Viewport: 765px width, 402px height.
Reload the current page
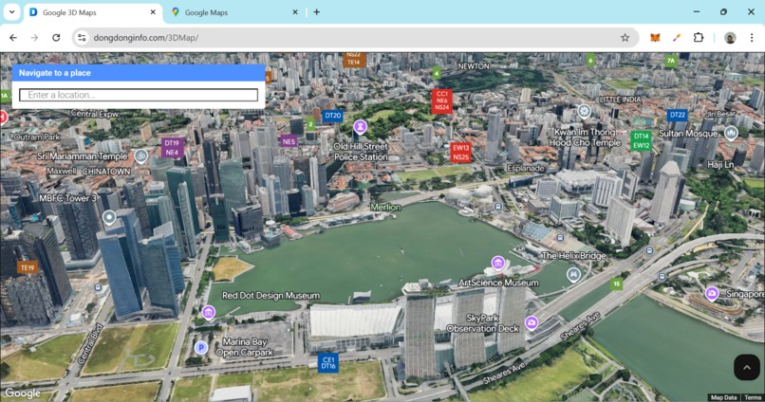(x=56, y=38)
